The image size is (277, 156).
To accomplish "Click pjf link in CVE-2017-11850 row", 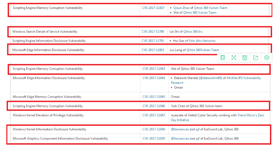I will tap(198, 138).
